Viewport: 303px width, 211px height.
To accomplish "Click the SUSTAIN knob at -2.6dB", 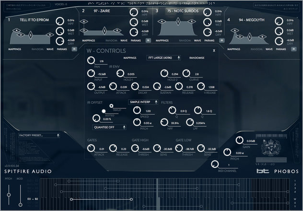I will tap(157, 86).
